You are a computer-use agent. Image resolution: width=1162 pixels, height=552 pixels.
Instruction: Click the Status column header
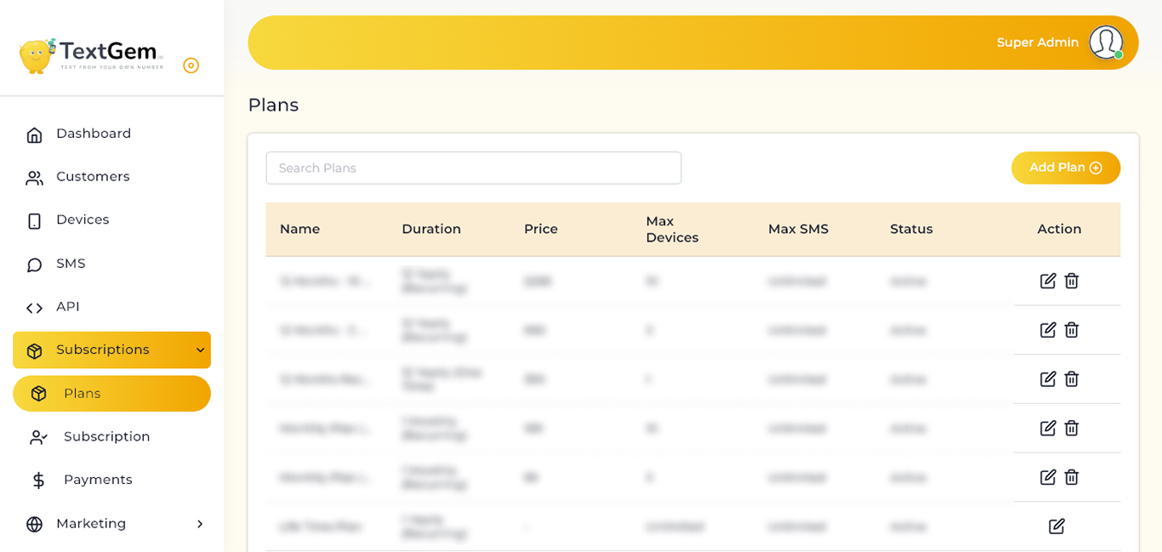[911, 229]
